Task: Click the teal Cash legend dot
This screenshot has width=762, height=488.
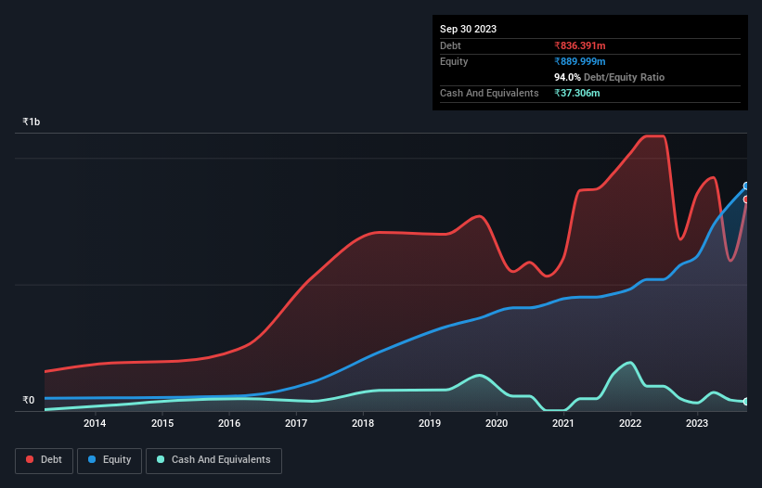Action: [161, 459]
